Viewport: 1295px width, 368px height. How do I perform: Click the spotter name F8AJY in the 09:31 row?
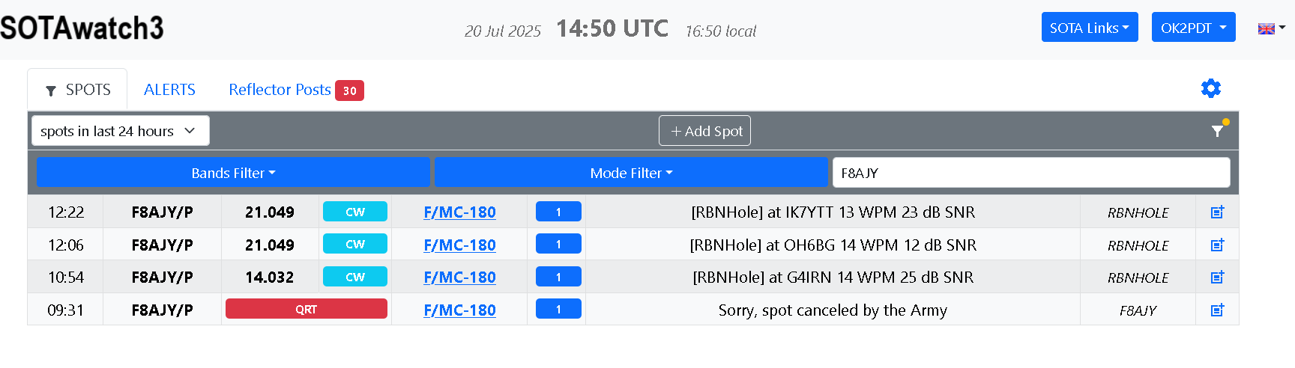[x=1138, y=310]
